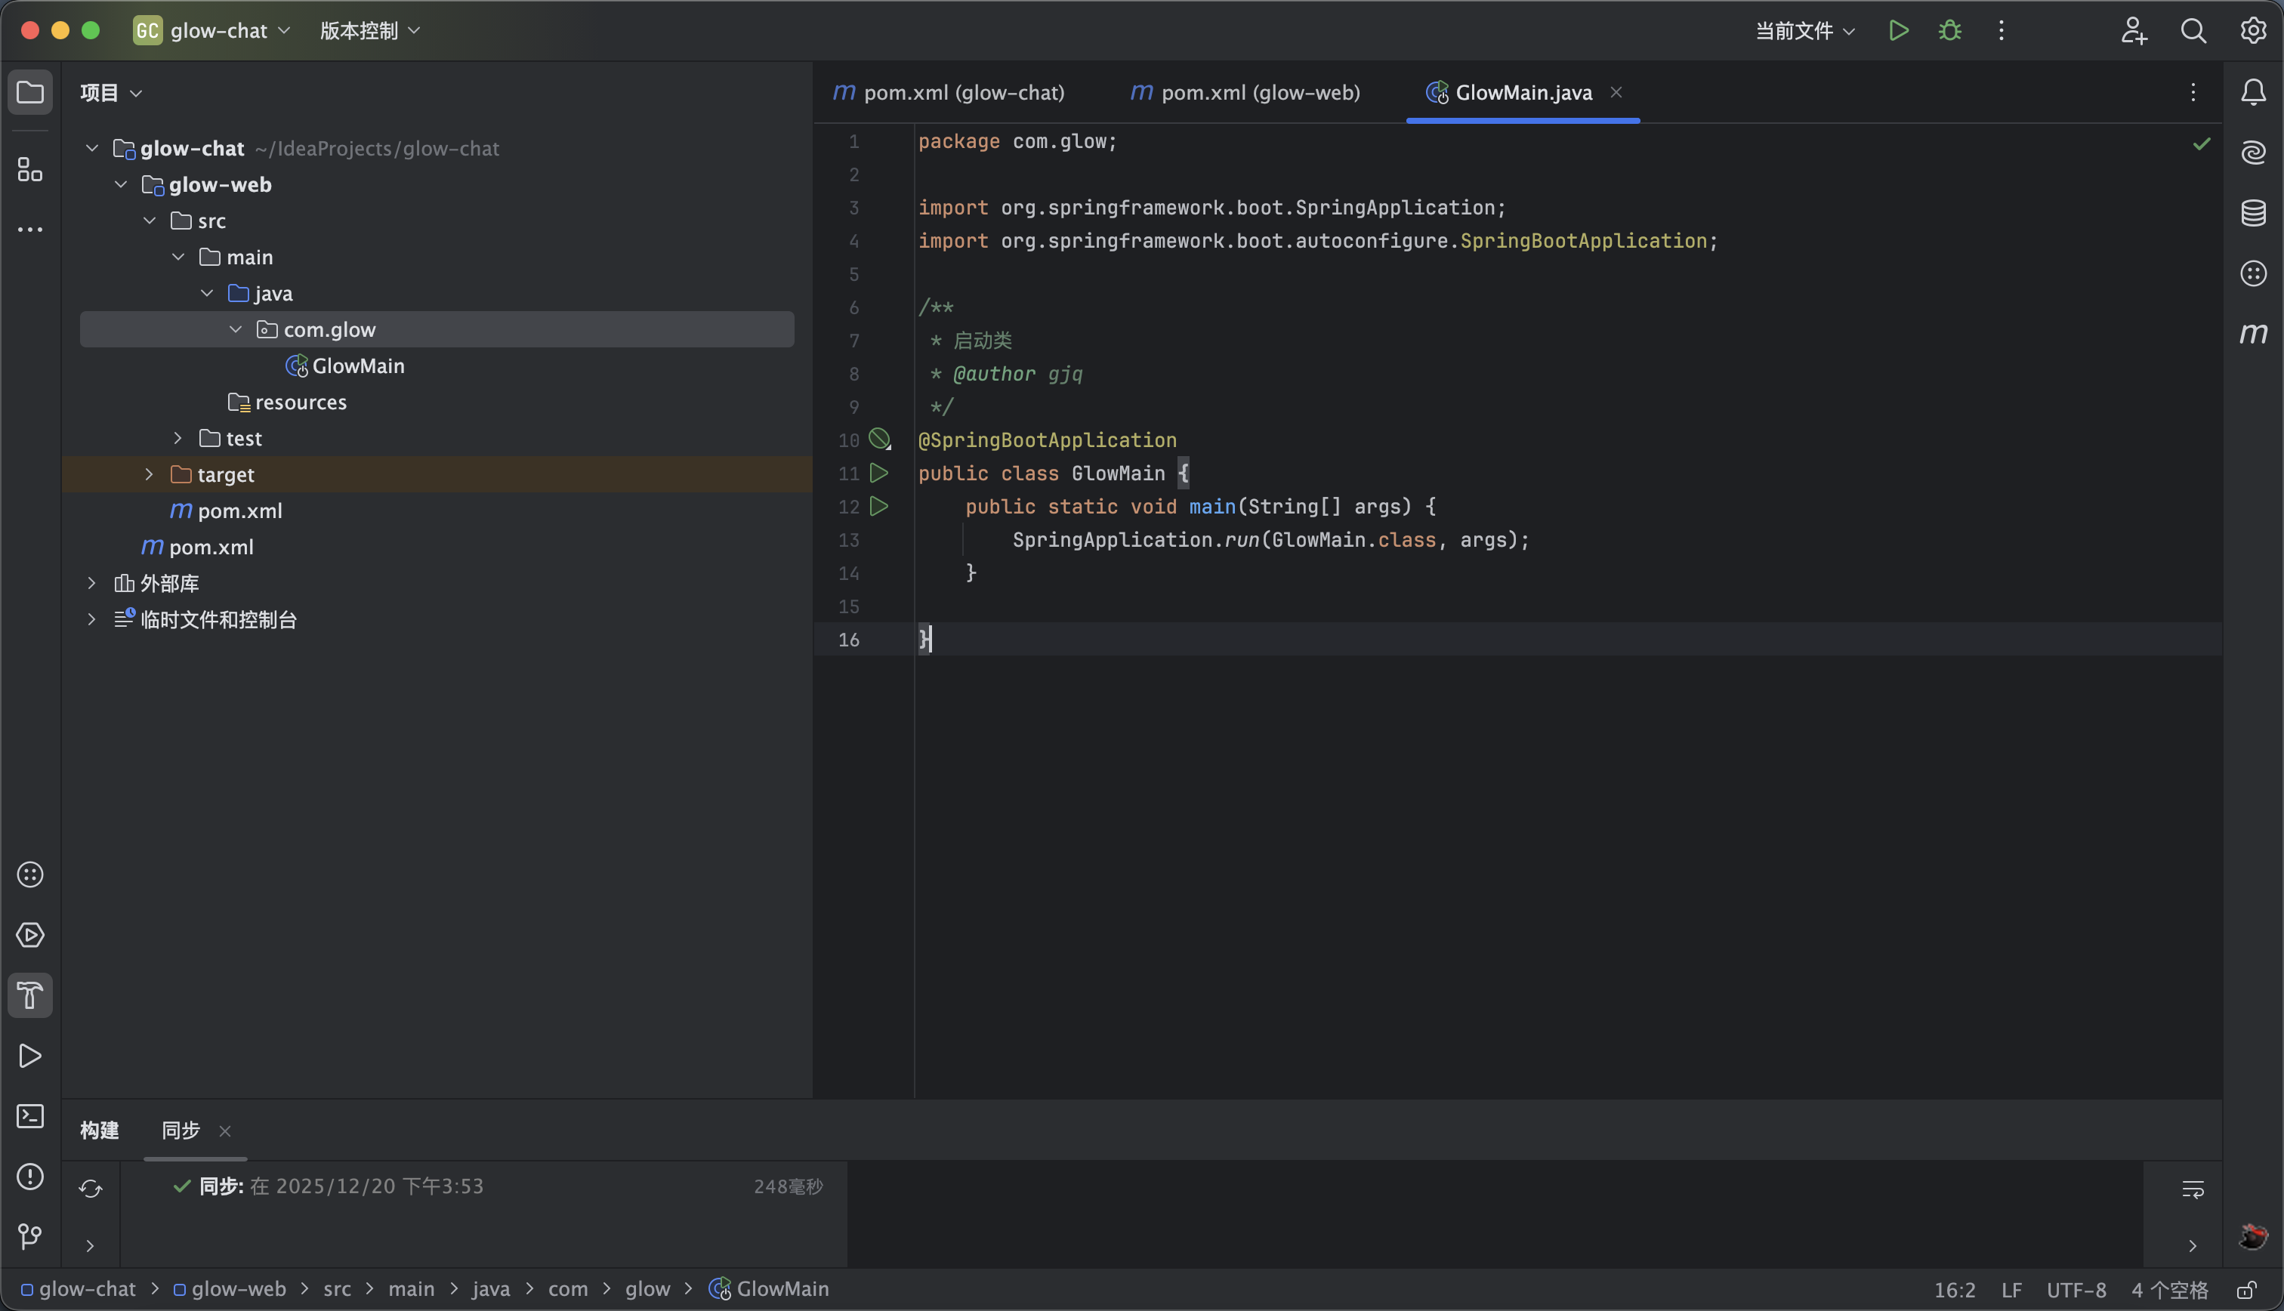Toggle read-only lock in status bar

coord(2246,1289)
